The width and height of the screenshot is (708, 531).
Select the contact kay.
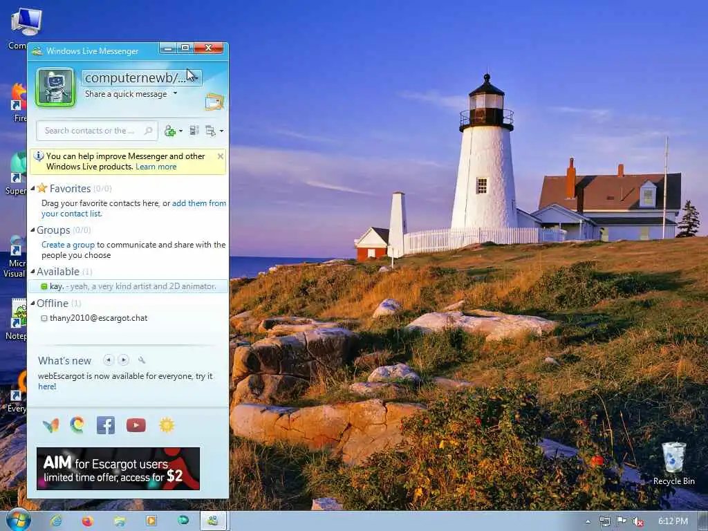pos(128,286)
